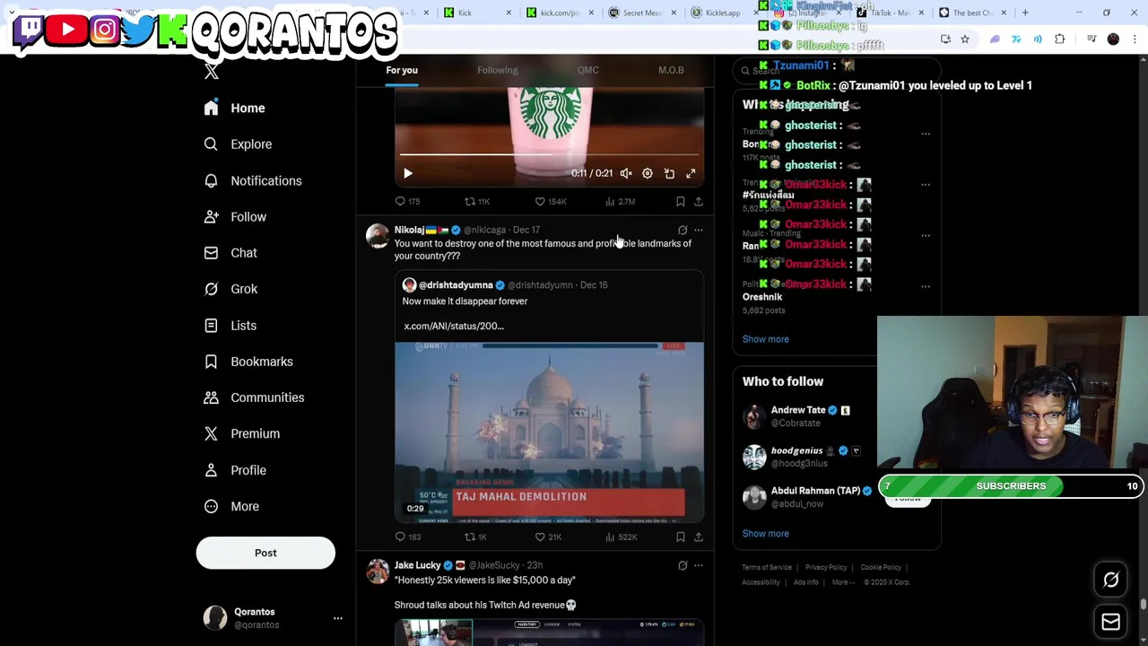
Task: Like the Starbucks post with 154K likes
Action: (x=550, y=202)
